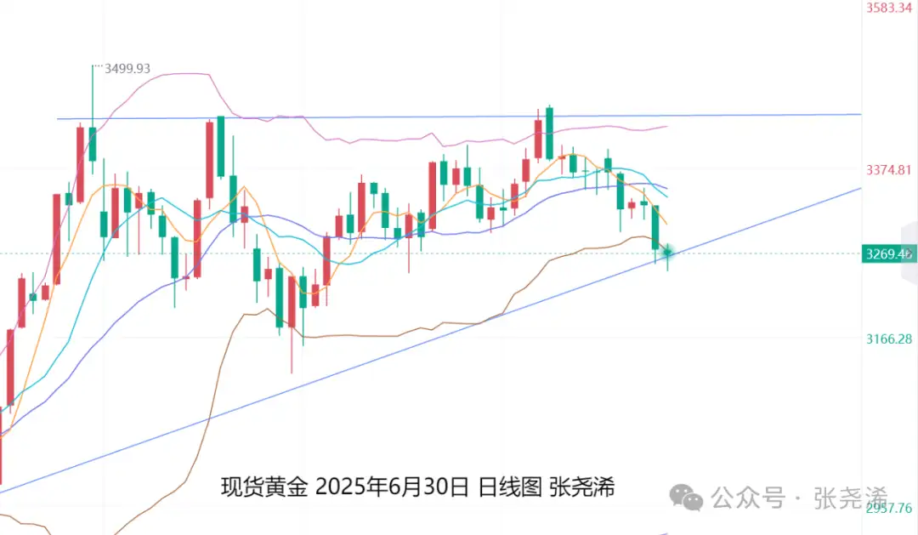Select the green crosshair marker on latest candle
This screenshot has height=535, width=918.
click(667, 253)
